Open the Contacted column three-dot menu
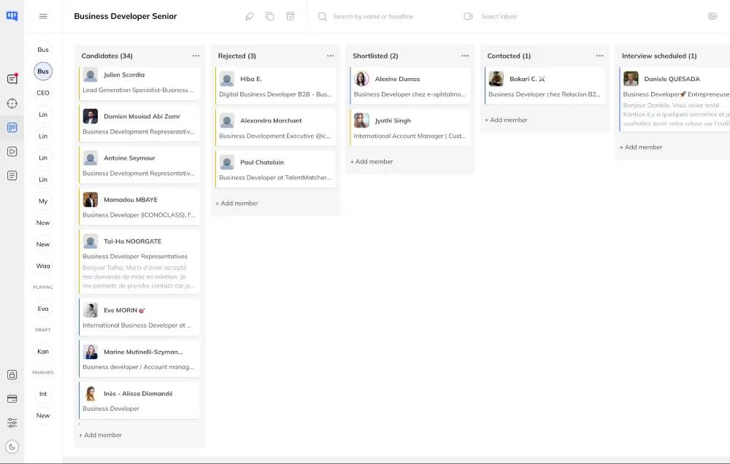730x464 pixels. [x=599, y=56]
